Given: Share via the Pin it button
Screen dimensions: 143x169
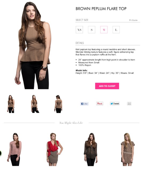Looking at the screenshot, I should pyautogui.click(x=100, y=103).
